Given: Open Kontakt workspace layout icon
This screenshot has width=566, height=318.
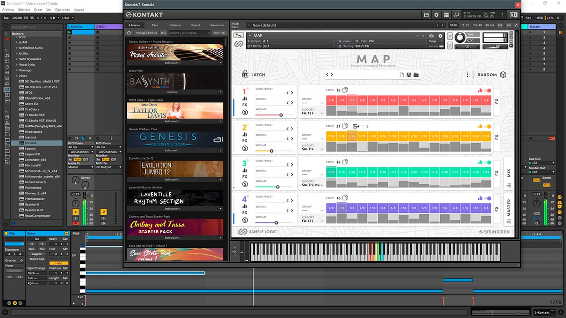Looking at the screenshot, I should pyautogui.click(x=446, y=15).
